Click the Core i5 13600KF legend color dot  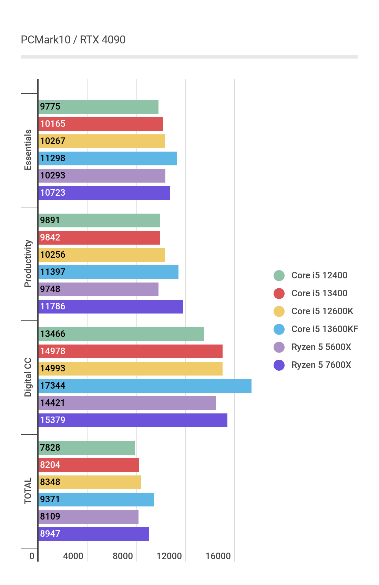click(279, 329)
